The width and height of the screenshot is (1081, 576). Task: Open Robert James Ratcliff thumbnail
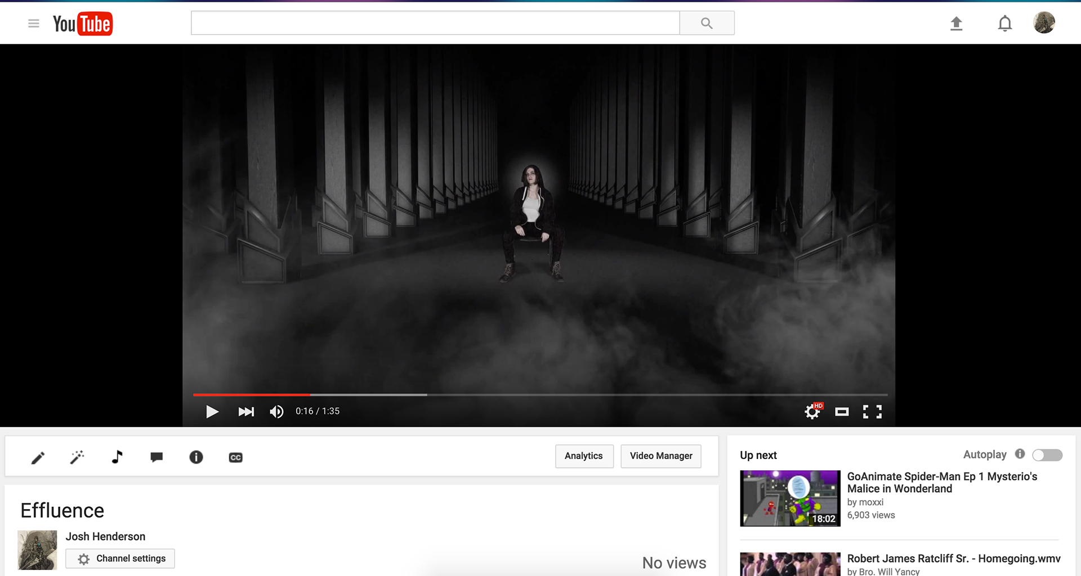tap(790, 564)
